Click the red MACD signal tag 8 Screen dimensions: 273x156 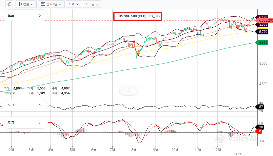click(260, 131)
